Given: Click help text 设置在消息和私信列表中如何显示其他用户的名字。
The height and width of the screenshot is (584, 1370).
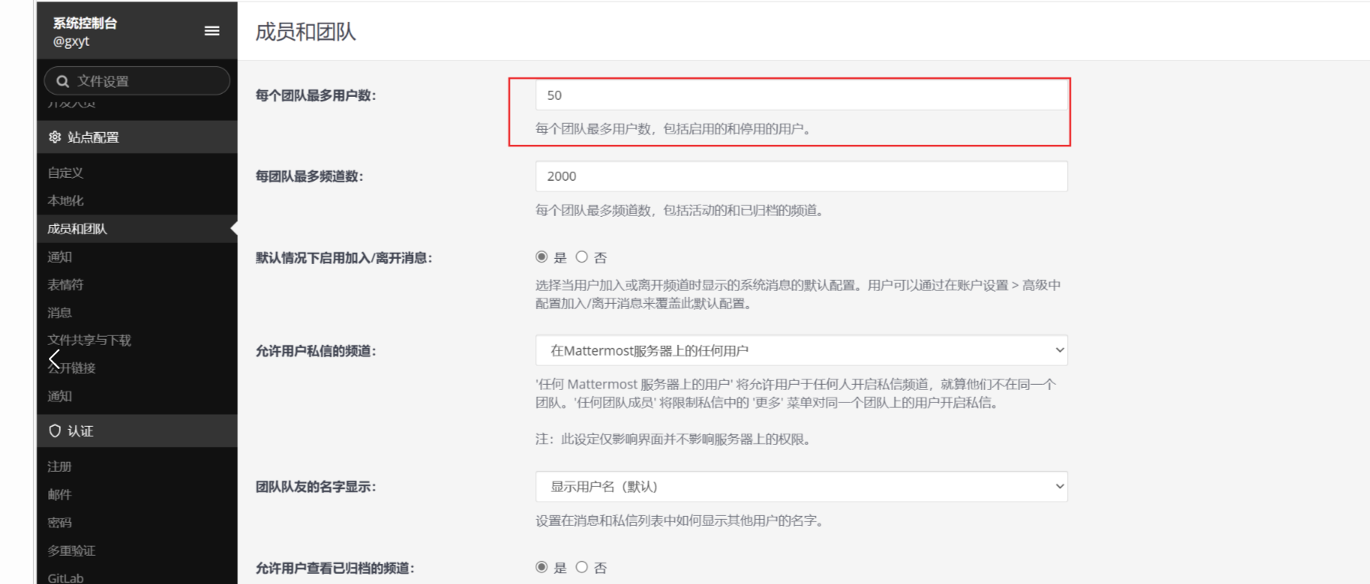Looking at the screenshot, I should (682, 521).
